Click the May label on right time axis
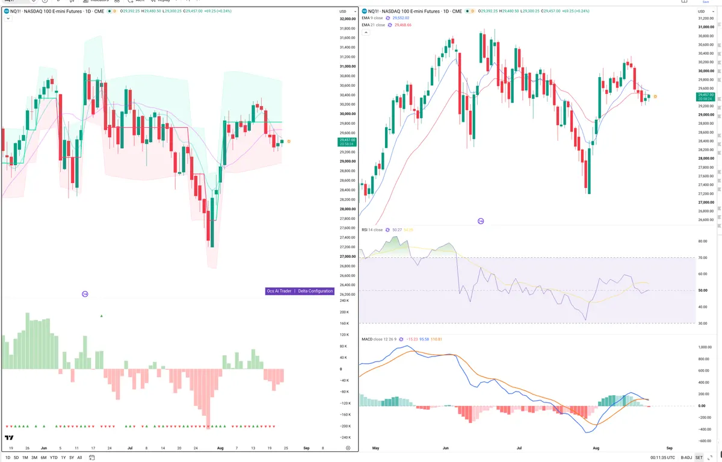Screen dimensions: 722x462 [376, 448]
